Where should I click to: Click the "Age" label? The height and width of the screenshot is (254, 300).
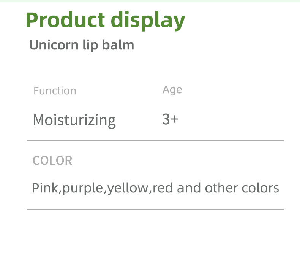click(x=172, y=90)
